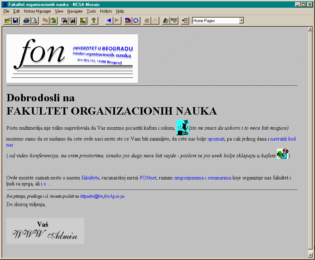This screenshot has width=315, height=260.
Task: Click the Stop hand icon
Action: (x=155, y=20)
